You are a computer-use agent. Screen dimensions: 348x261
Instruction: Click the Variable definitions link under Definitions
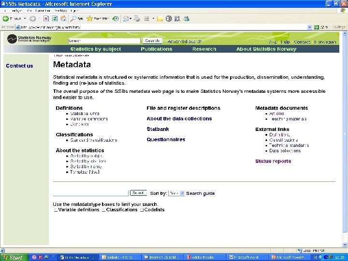point(89,119)
